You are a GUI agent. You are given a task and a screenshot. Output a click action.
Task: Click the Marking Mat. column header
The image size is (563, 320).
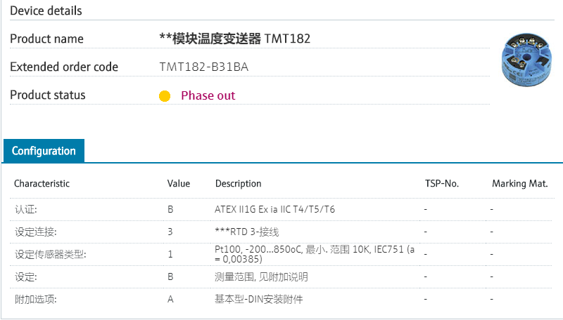(519, 184)
